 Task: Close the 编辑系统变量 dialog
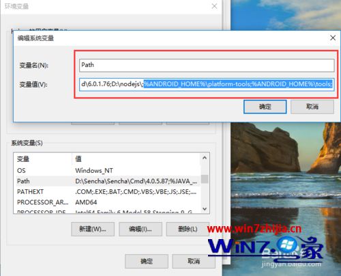(333, 38)
